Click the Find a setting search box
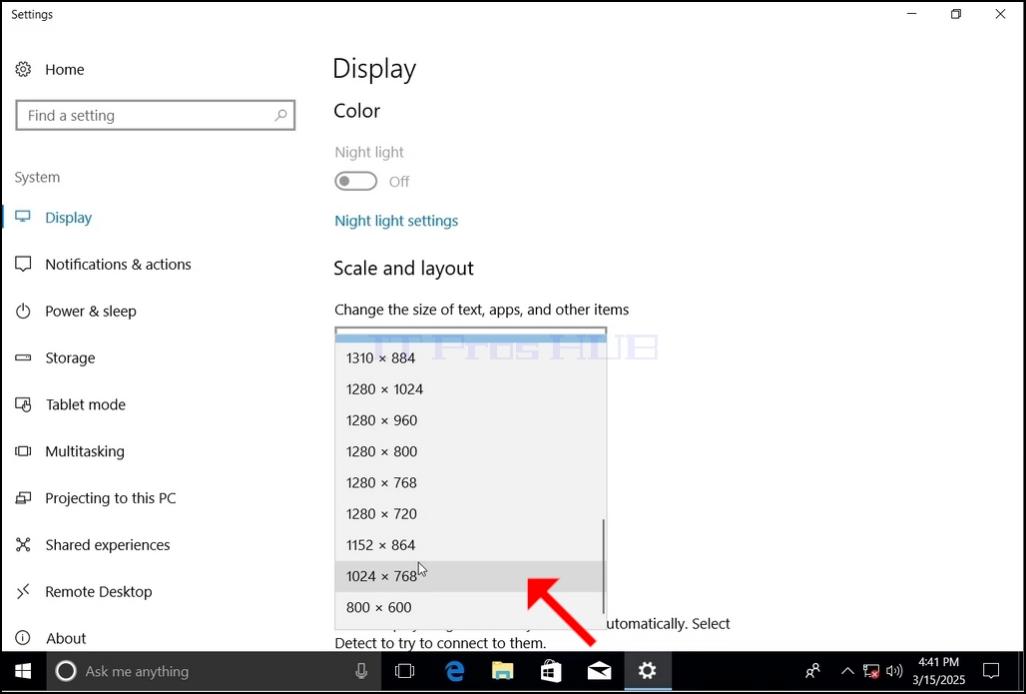Image resolution: width=1026 pixels, height=694 pixels. point(155,115)
